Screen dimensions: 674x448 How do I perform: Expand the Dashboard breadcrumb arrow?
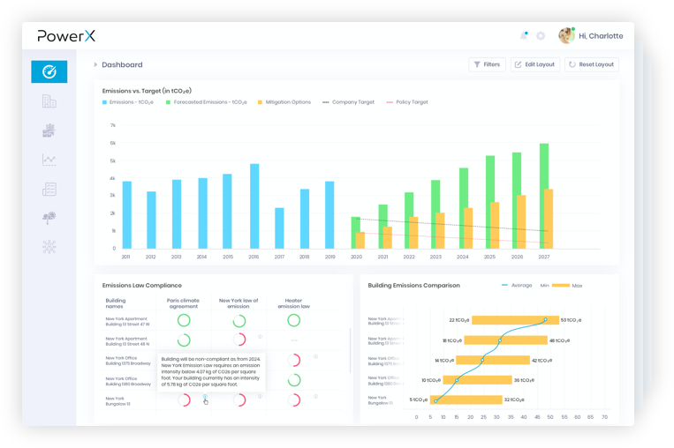(x=95, y=64)
